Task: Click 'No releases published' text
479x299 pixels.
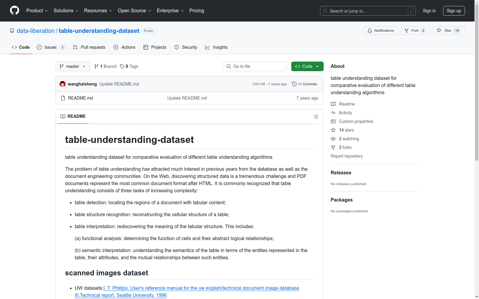Action: pyautogui.click(x=348, y=184)
